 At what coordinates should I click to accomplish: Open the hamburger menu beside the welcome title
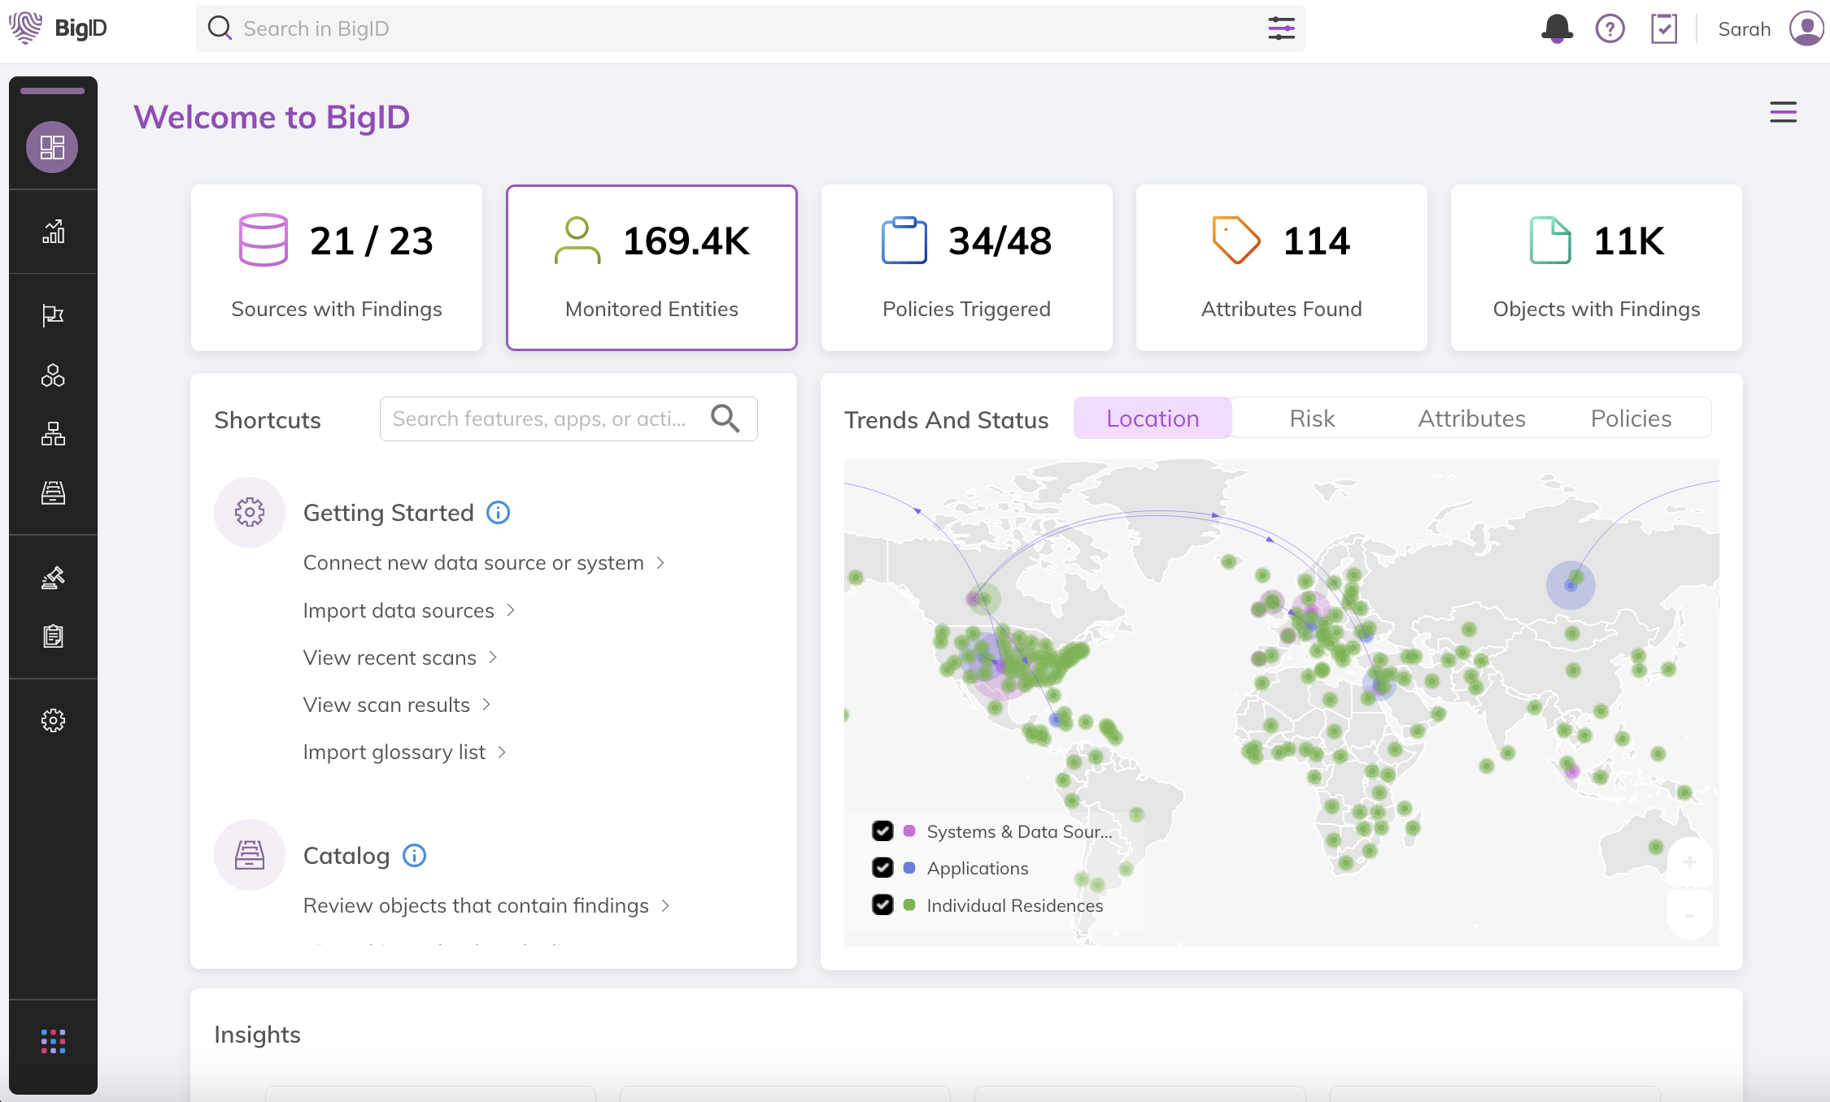click(1783, 112)
